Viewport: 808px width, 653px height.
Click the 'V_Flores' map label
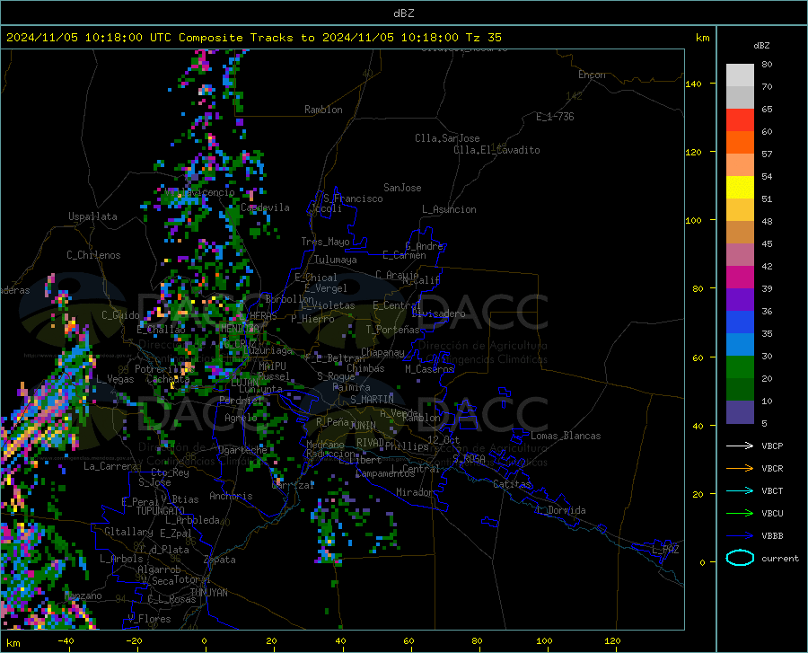[149, 619]
